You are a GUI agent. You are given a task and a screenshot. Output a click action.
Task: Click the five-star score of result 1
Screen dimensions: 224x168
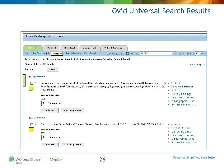41,77
